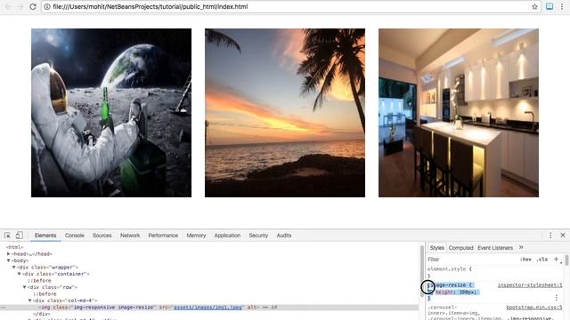
Task: Open the bootstrap.min.css:5 source link
Action: point(534,308)
